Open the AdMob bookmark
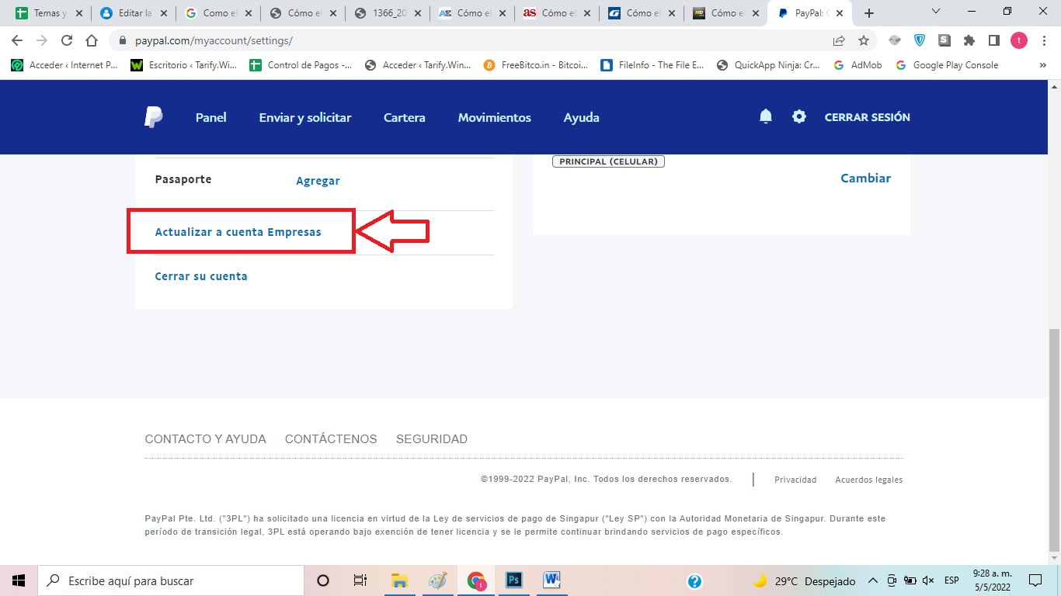 click(x=857, y=65)
